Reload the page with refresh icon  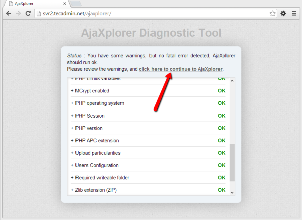[29, 13]
